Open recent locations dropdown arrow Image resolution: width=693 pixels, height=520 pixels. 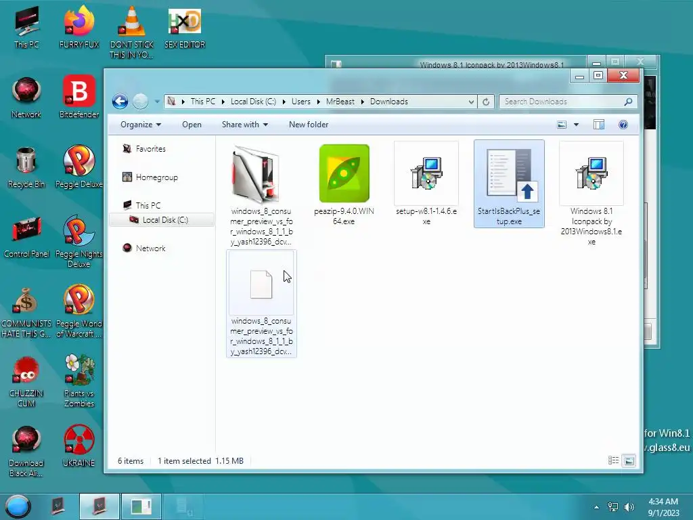point(157,102)
